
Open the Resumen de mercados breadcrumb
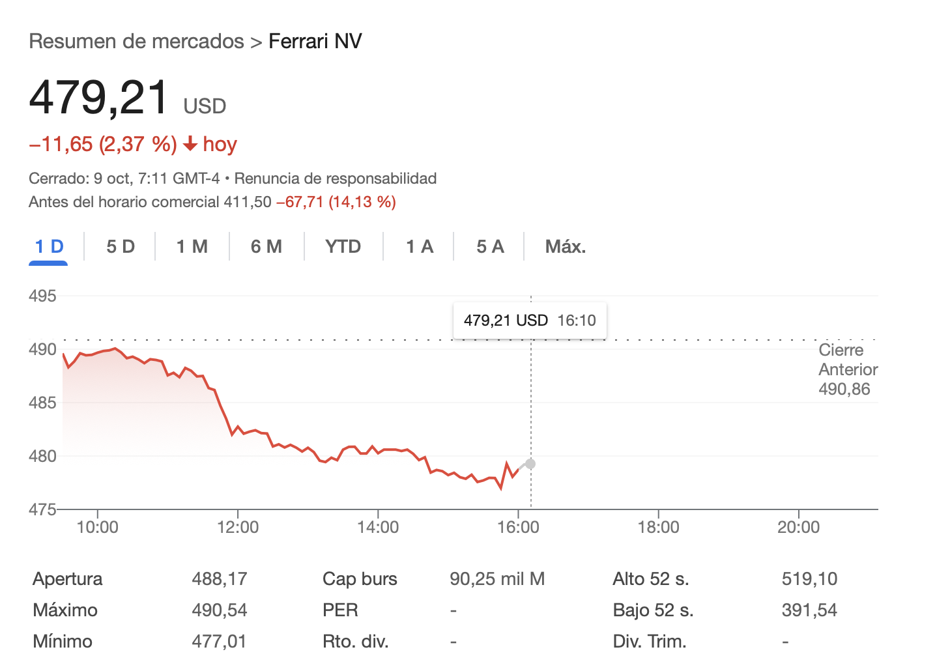136,41
